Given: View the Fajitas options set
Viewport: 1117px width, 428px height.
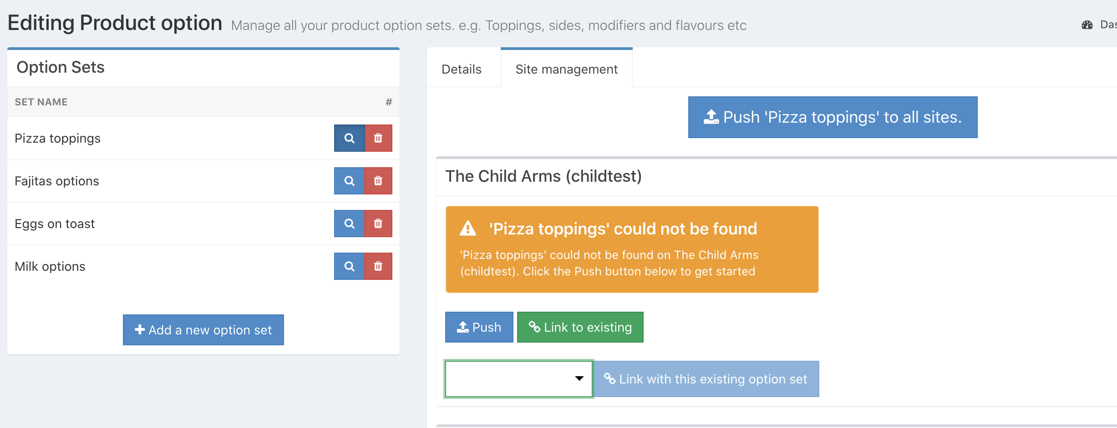Looking at the screenshot, I should [349, 181].
